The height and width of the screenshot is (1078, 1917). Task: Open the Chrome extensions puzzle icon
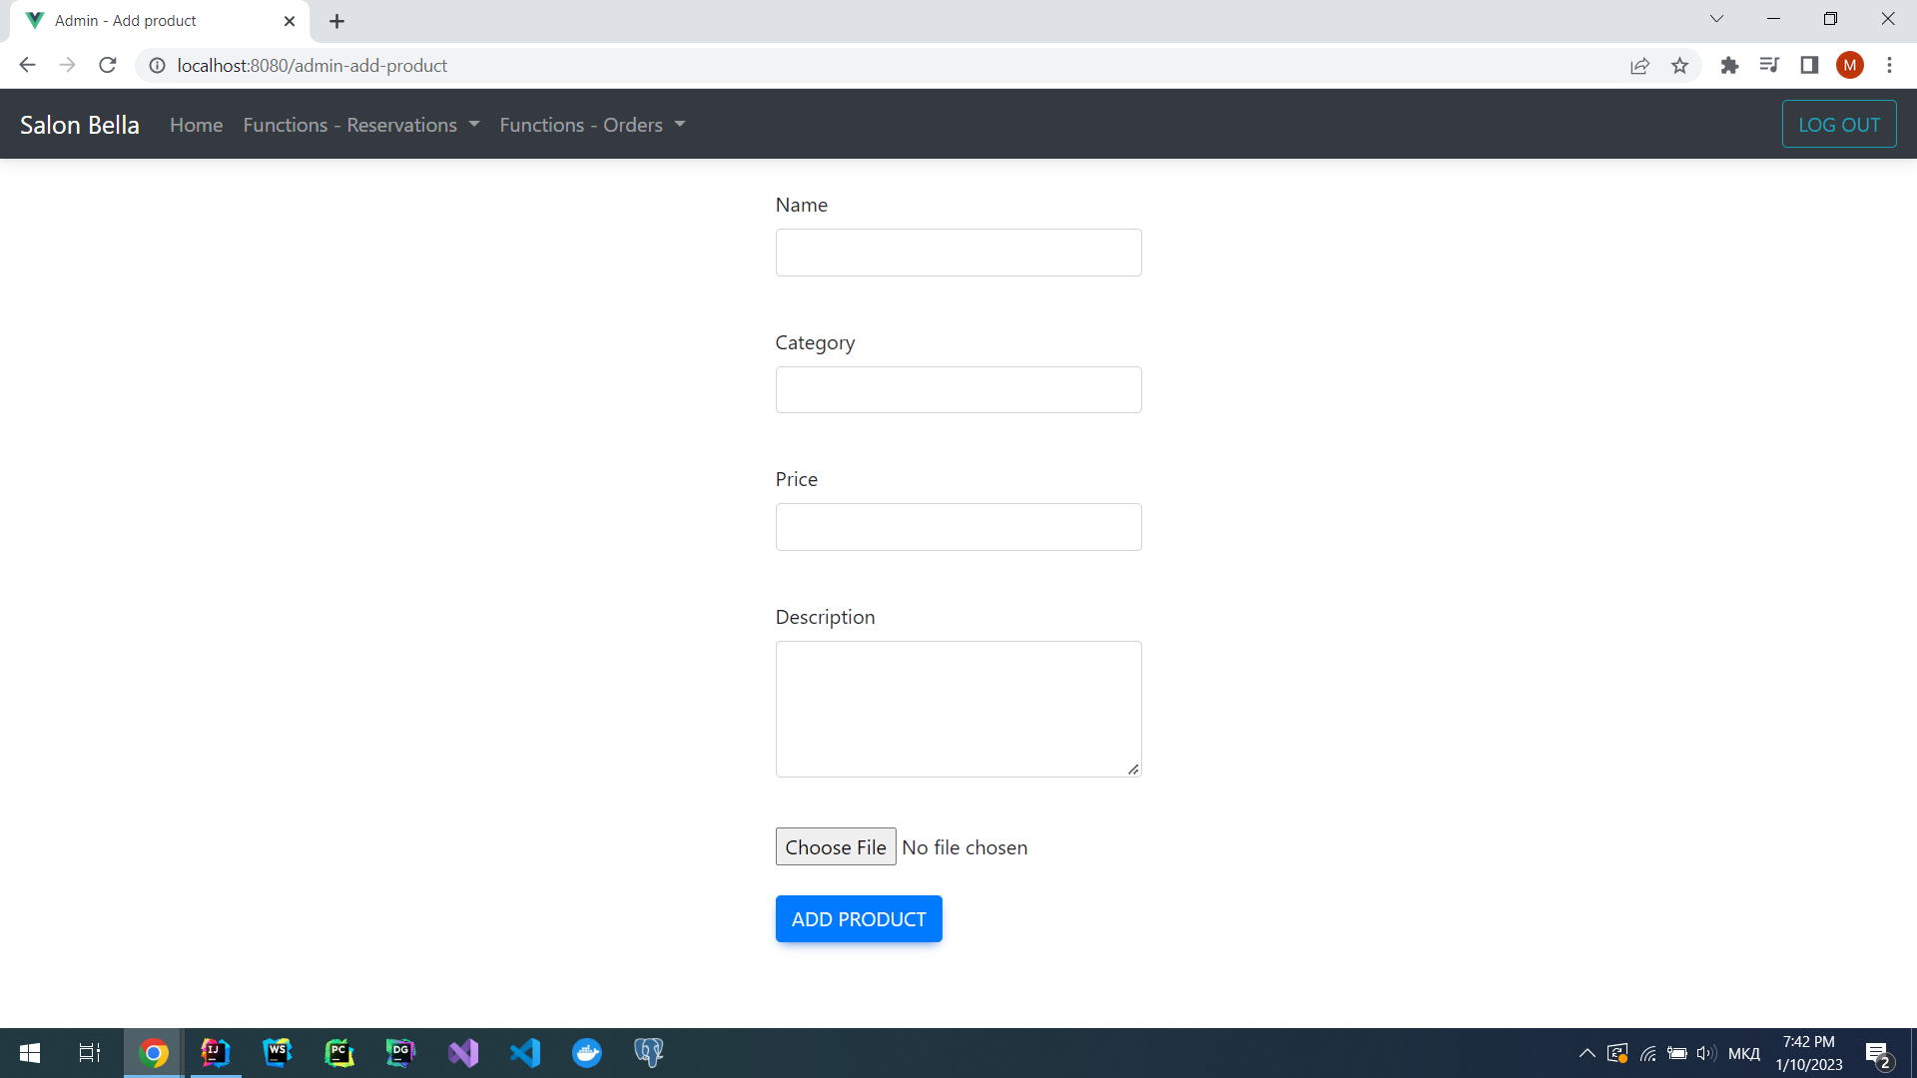[x=1729, y=66]
